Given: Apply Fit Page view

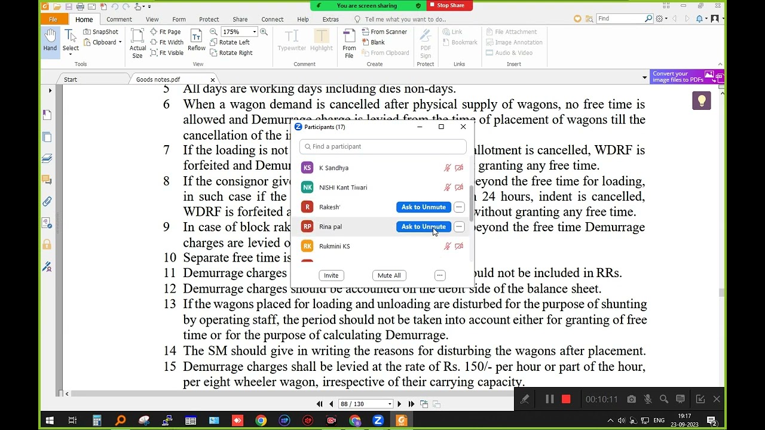Looking at the screenshot, I should coord(166,32).
